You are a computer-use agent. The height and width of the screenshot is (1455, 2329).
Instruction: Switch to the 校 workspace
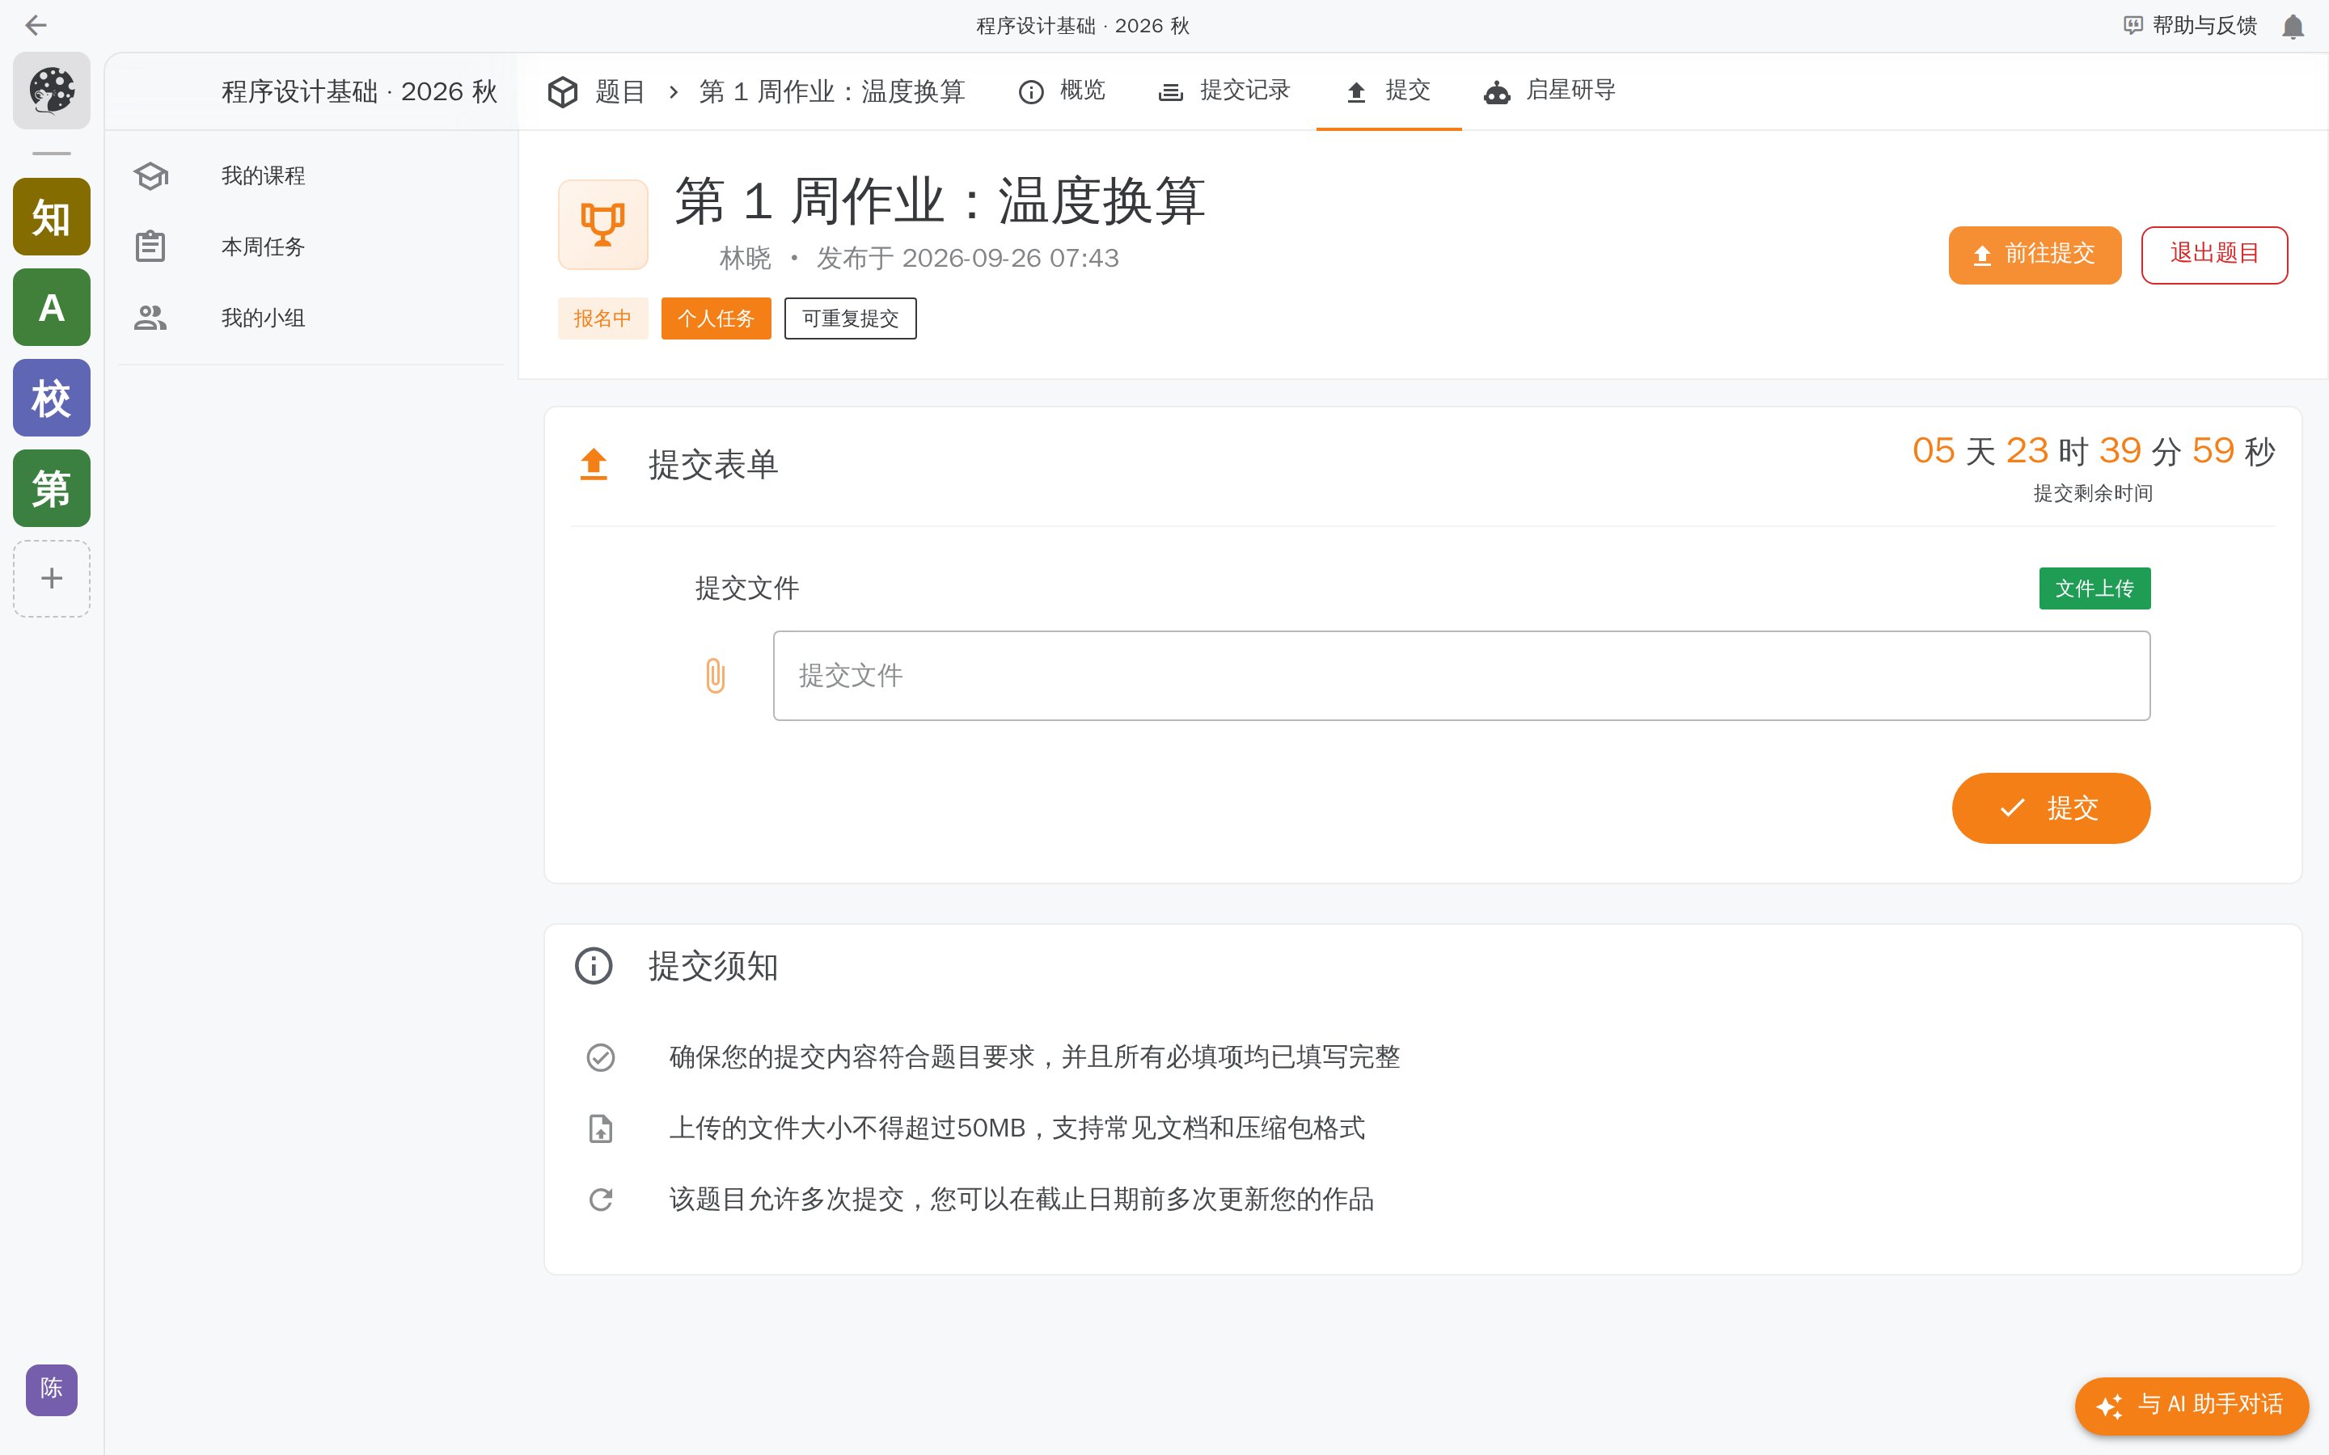(x=52, y=398)
